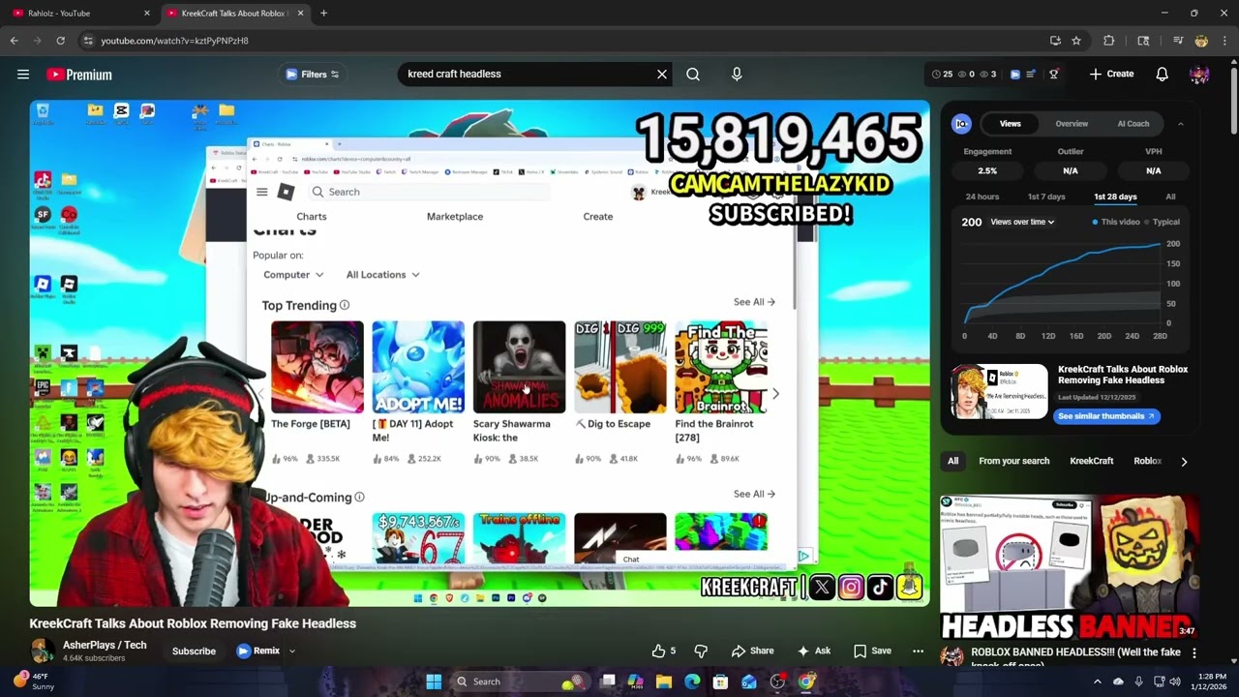Click See similar thumbnails link
1239x697 pixels.
tap(1106, 416)
